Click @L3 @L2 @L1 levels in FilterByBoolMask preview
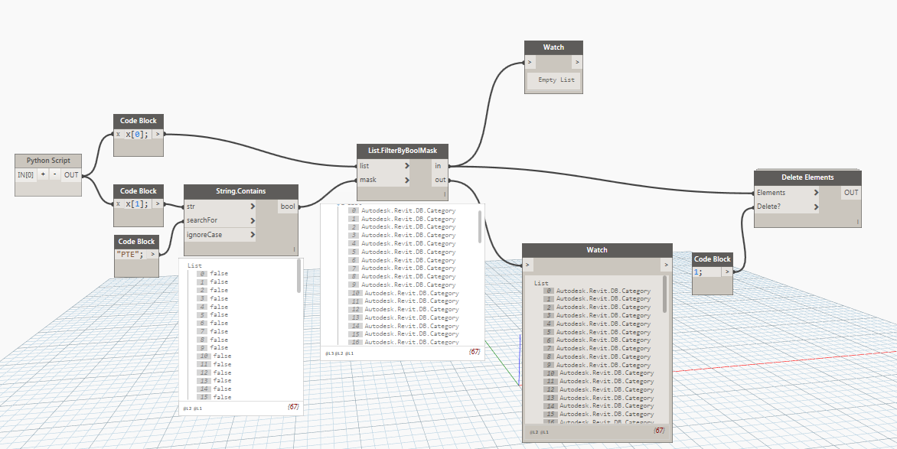The width and height of the screenshot is (897, 449). click(x=340, y=353)
